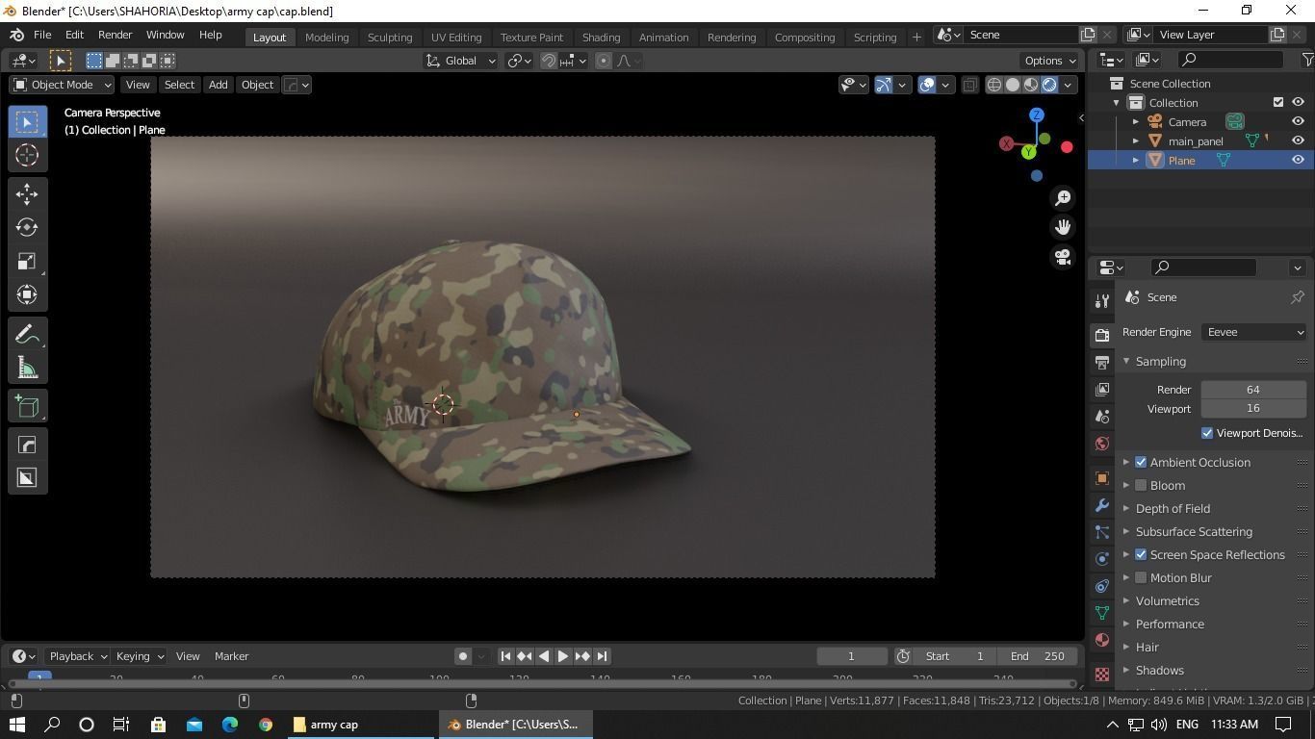Viewport: 1315px width, 739px height.
Task: Click the Render samples value field
Action: 1253,390
